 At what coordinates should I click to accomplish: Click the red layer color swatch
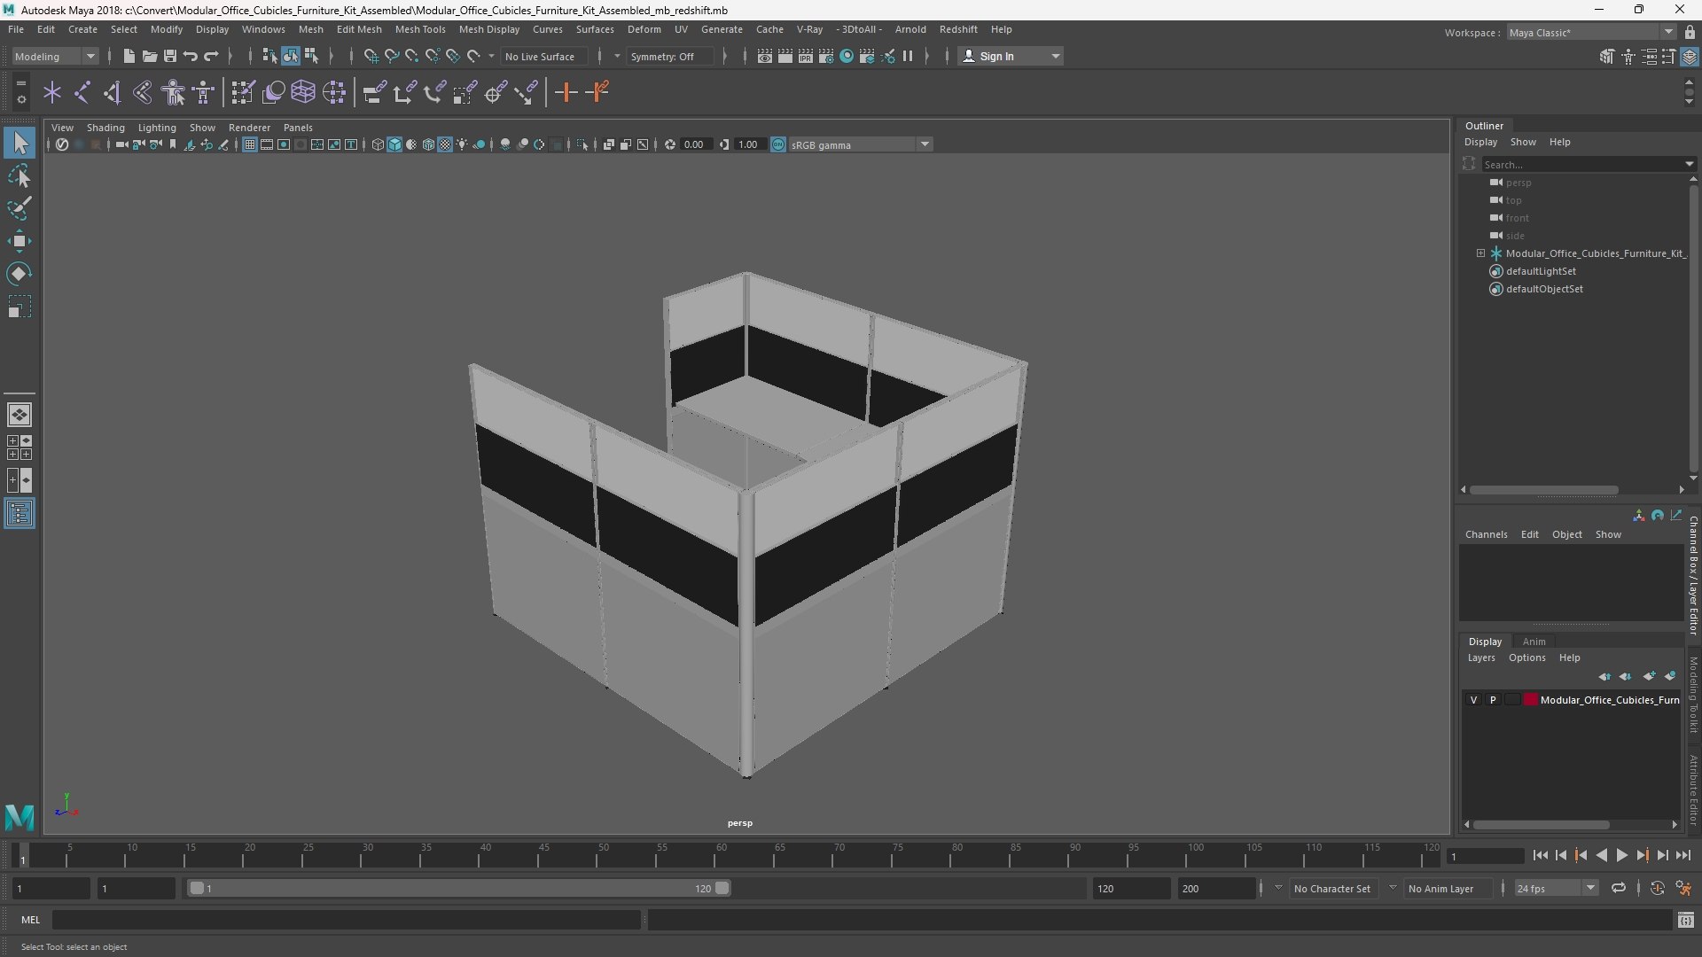click(1530, 700)
